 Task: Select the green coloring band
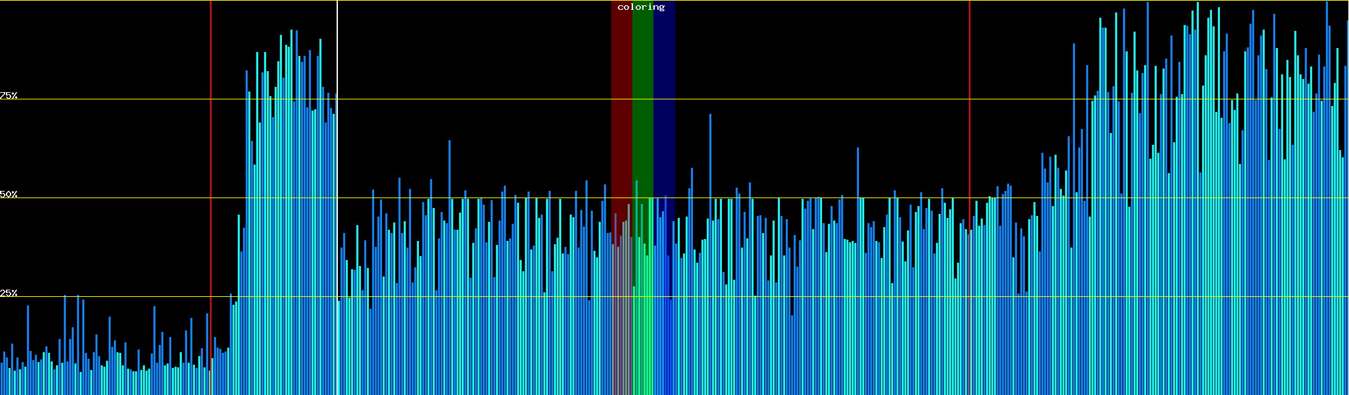click(642, 99)
